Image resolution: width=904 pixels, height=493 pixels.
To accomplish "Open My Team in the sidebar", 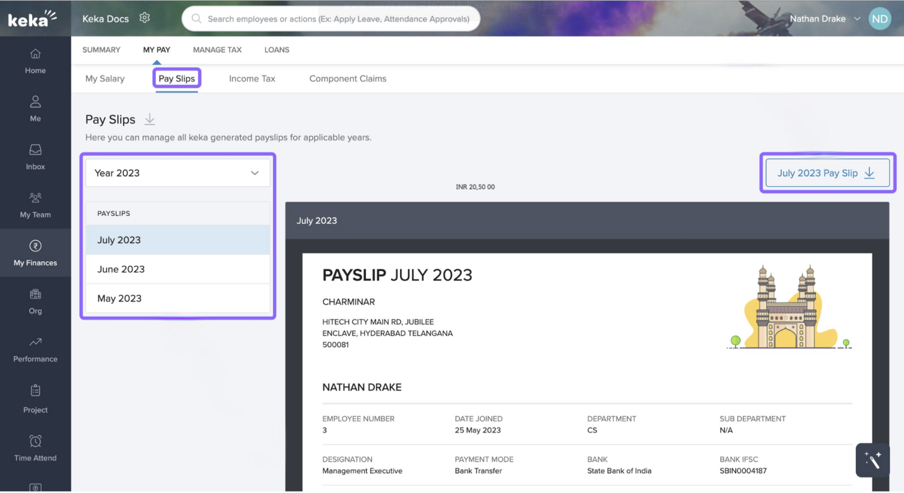I will click(35, 205).
